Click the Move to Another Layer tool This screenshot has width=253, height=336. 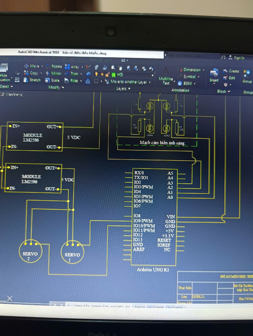point(126,82)
